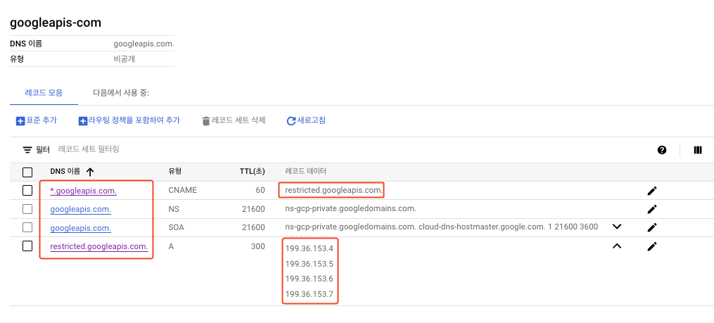Click 표준 추가 button
Screen dimensions: 714x323
(x=37, y=120)
